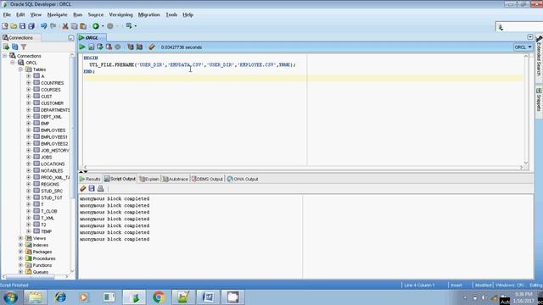Select the Functions node
Screen dimensions: 543x305
pos(42,265)
